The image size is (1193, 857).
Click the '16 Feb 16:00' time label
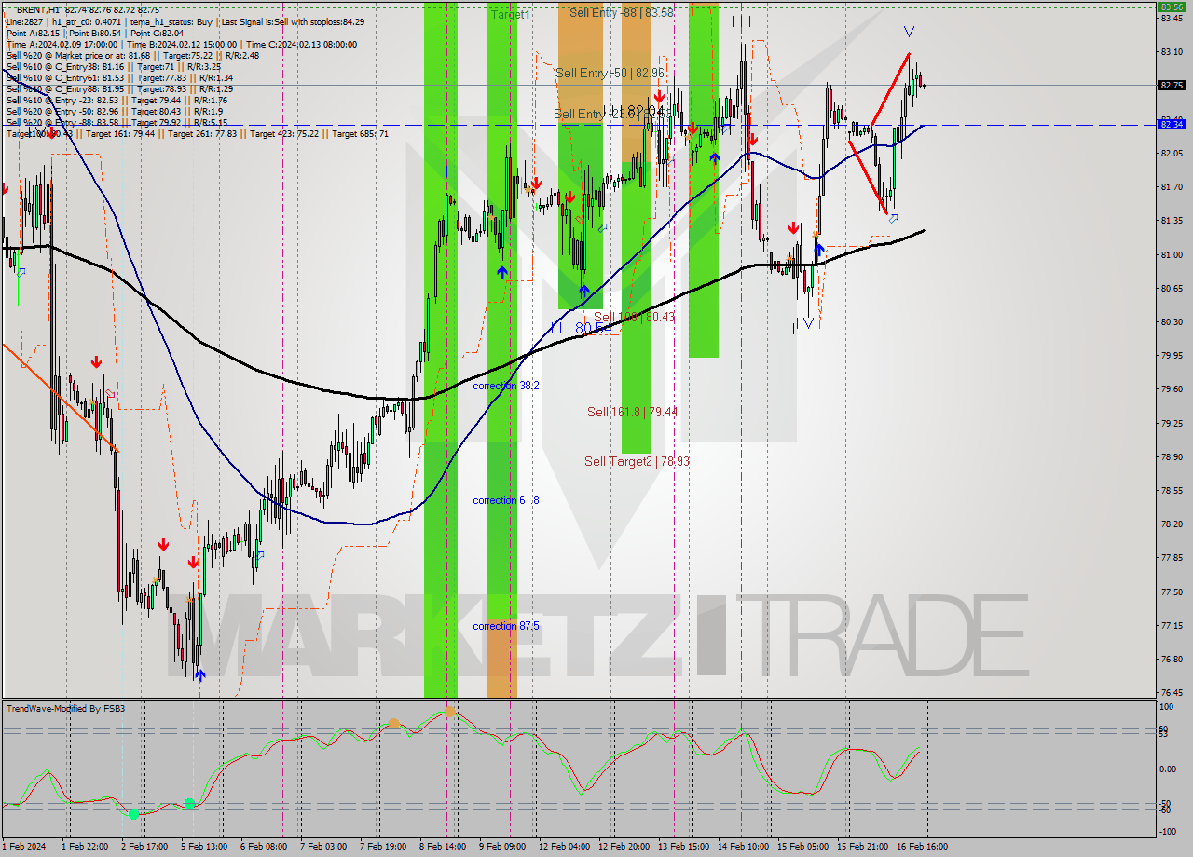tap(923, 847)
